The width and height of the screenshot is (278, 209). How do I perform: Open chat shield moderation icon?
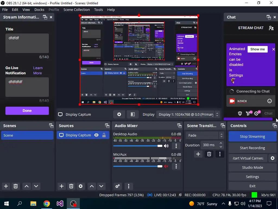pos(240,113)
